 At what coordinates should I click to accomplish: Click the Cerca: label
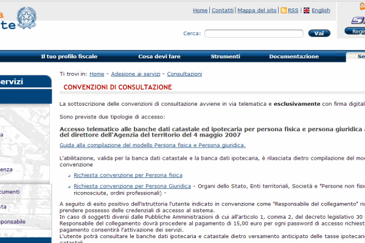tap(192, 33)
